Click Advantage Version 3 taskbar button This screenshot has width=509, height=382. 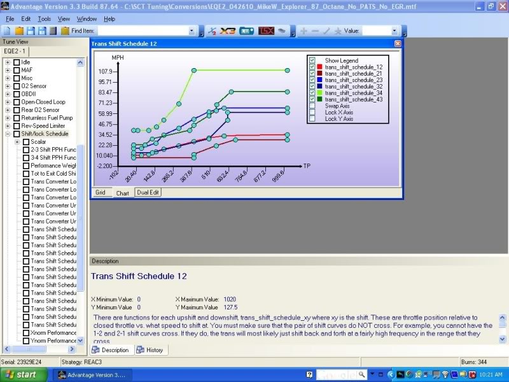pyautogui.click(x=92, y=375)
